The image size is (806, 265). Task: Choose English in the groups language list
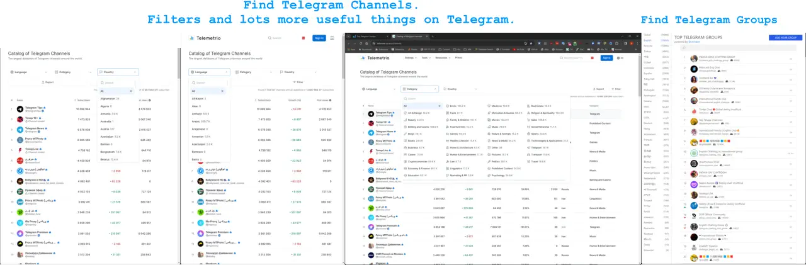tap(647, 40)
